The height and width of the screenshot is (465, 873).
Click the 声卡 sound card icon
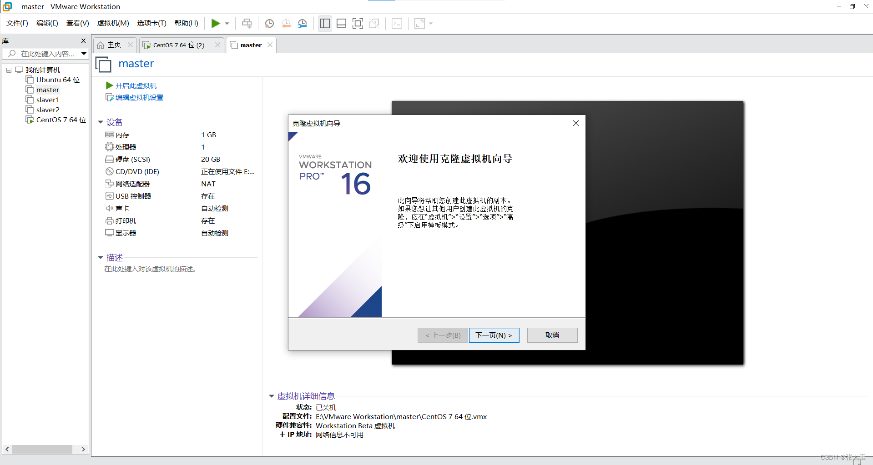pos(109,208)
